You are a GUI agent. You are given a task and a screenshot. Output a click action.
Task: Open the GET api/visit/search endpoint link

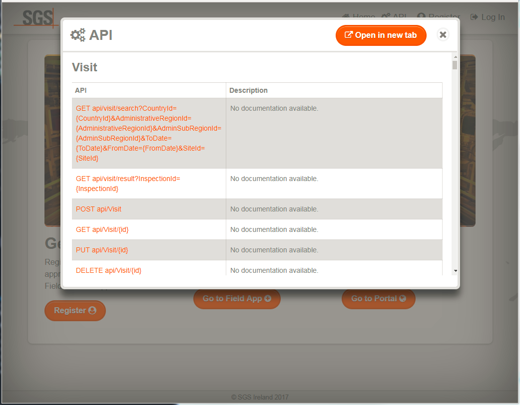coord(148,133)
